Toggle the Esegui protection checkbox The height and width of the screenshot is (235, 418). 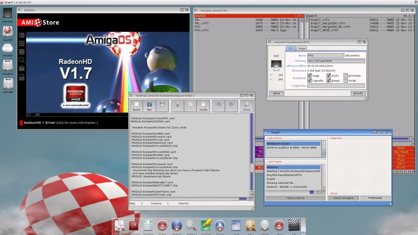[329, 80]
